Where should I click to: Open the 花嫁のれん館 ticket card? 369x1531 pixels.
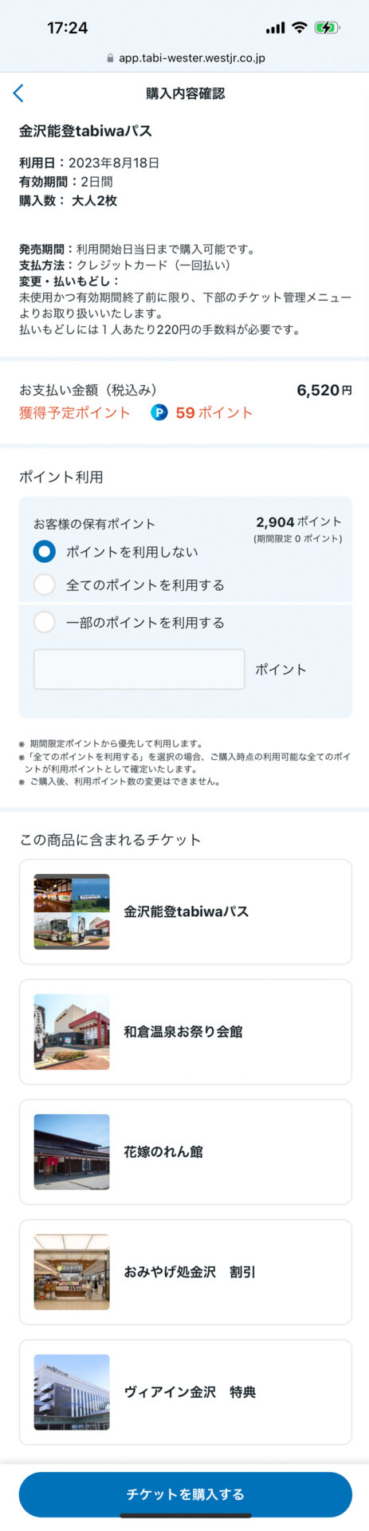point(185,1151)
